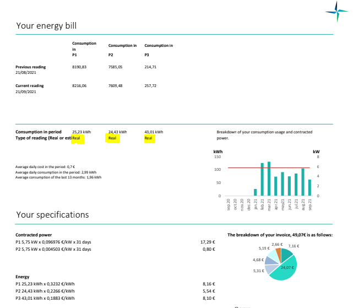Click previous reading value 8190,83
This screenshot has width=353, height=308.
(x=79, y=67)
